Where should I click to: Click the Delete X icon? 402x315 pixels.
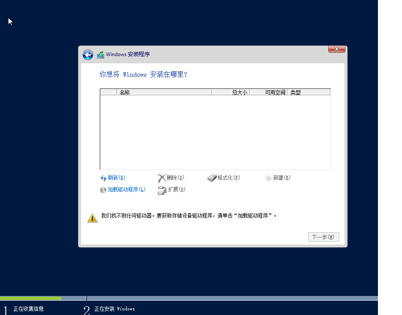click(x=162, y=178)
